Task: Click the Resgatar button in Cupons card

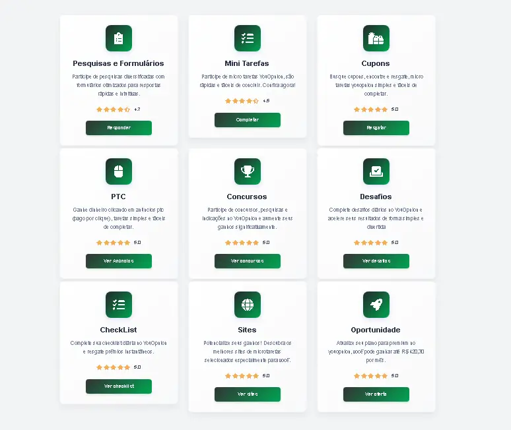Action: [376, 127]
